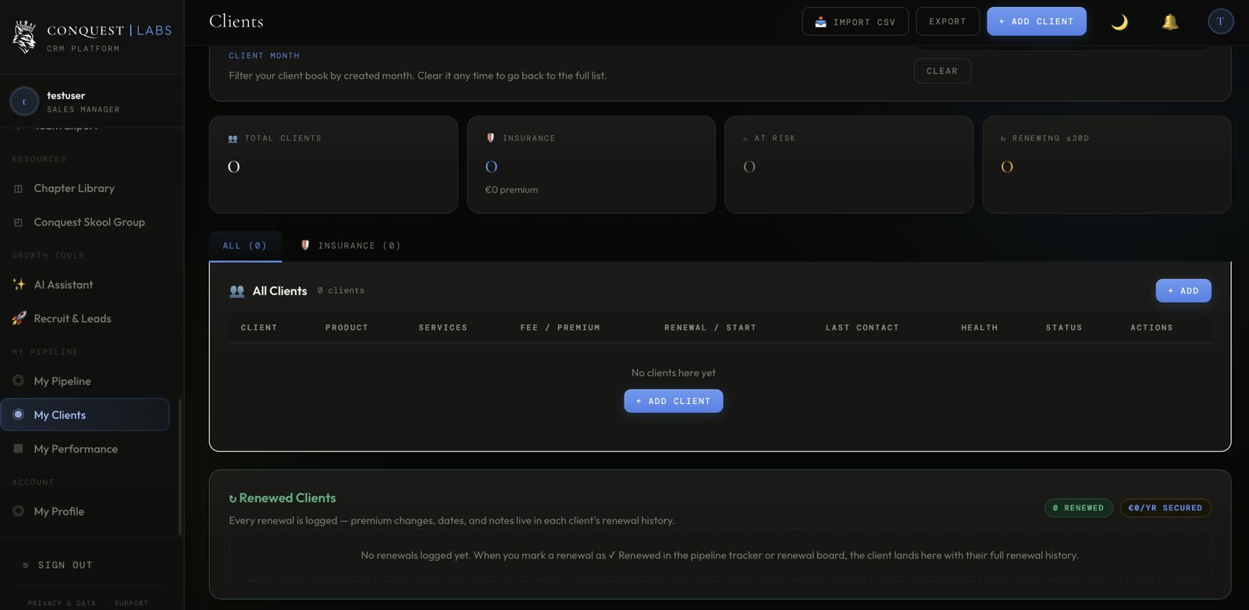This screenshot has width=1249, height=610.
Task: Click Add Client button in top bar
Action: pyautogui.click(x=1036, y=22)
